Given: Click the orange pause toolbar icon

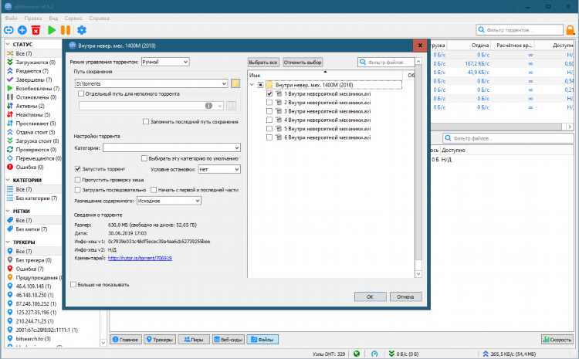Looking at the screenshot, I should (x=66, y=30).
